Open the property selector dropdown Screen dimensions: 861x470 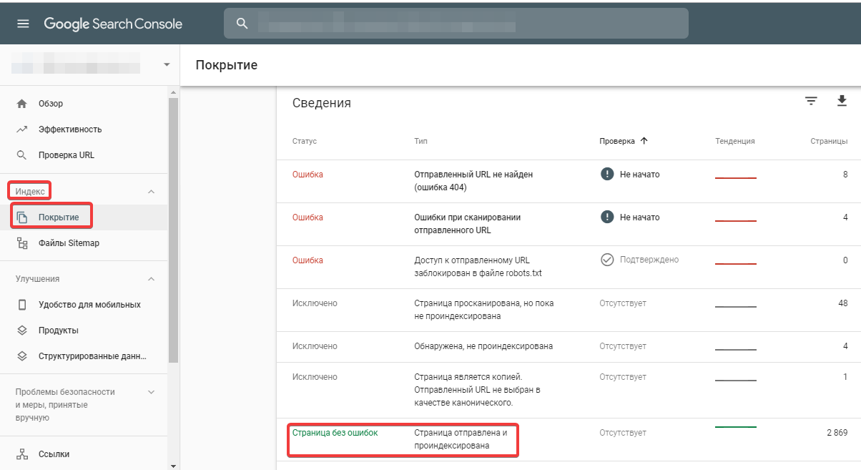pyautogui.click(x=167, y=64)
